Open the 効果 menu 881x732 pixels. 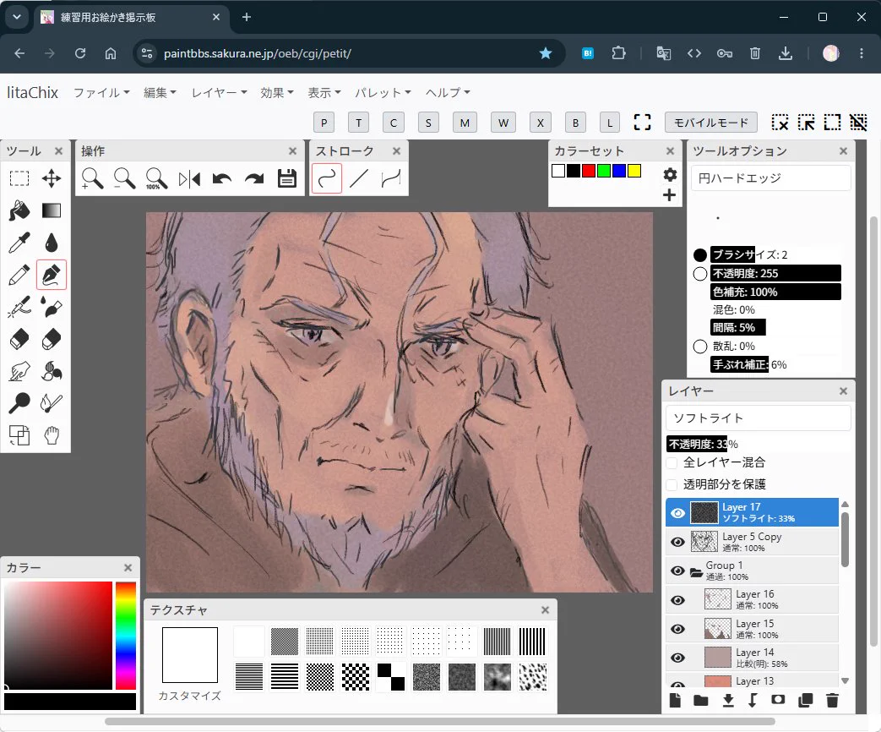tap(276, 92)
